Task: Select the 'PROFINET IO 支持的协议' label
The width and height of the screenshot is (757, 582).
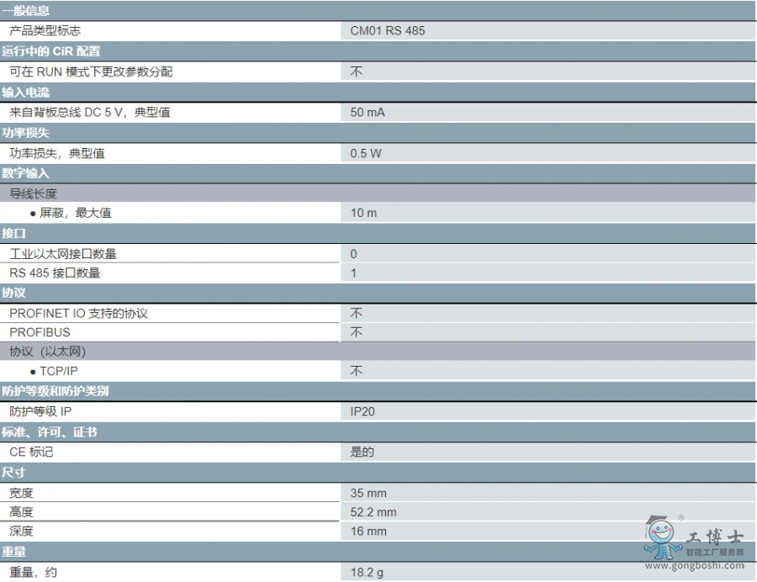Action: (79, 313)
